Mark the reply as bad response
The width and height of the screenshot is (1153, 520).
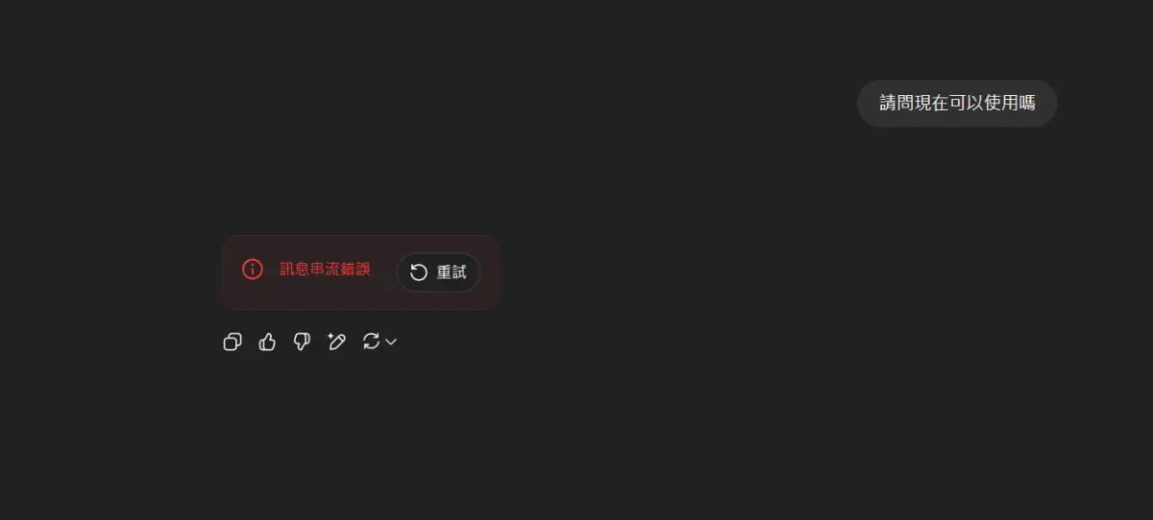tap(302, 342)
